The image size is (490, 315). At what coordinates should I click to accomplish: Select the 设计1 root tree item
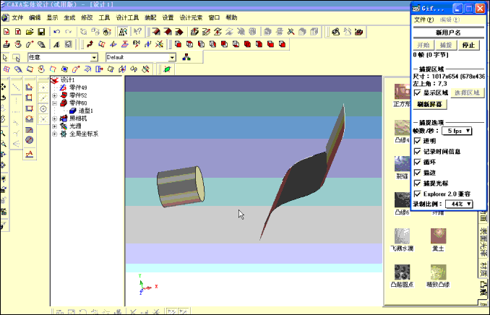pos(67,80)
